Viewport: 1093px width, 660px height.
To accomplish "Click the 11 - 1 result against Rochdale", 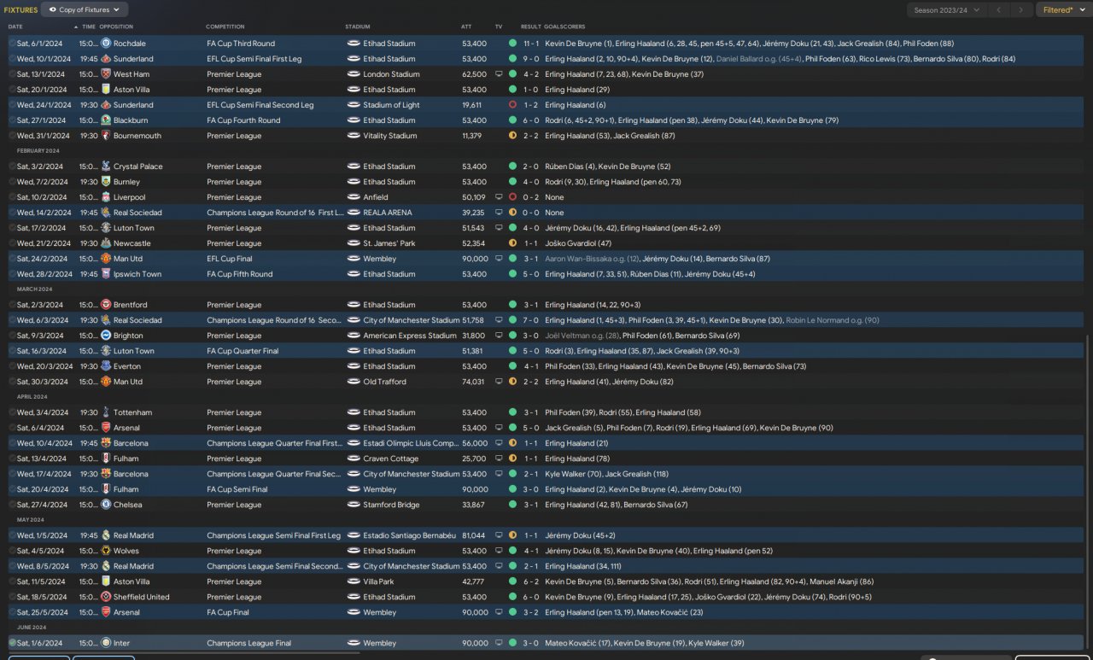I will (530, 44).
